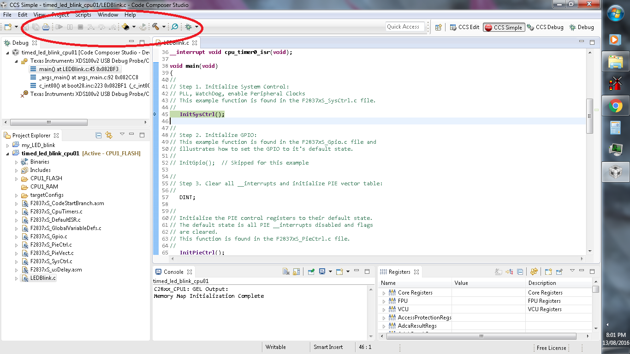Click the Clear Console icon
The height and width of the screenshot is (354, 630).
pyautogui.click(x=286, y=271)
